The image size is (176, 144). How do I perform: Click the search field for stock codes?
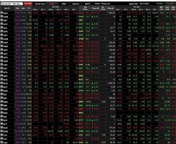12,4
